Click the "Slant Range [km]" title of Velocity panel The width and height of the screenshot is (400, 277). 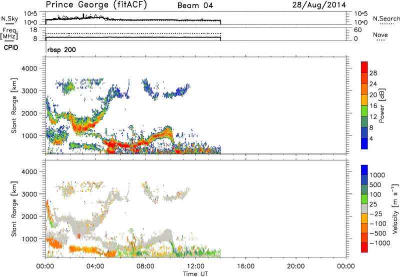pos(14,208)
